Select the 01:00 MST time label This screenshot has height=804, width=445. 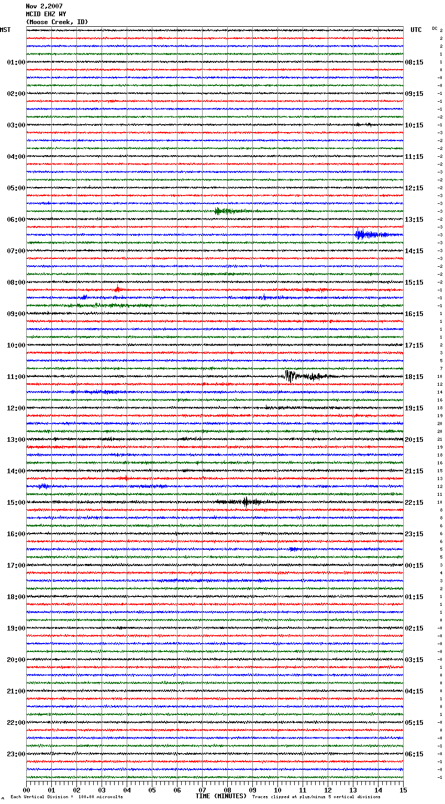(16, 62)
